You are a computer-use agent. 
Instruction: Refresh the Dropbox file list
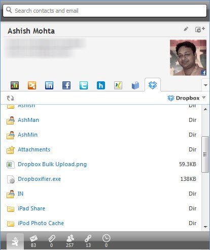(10, 98)
